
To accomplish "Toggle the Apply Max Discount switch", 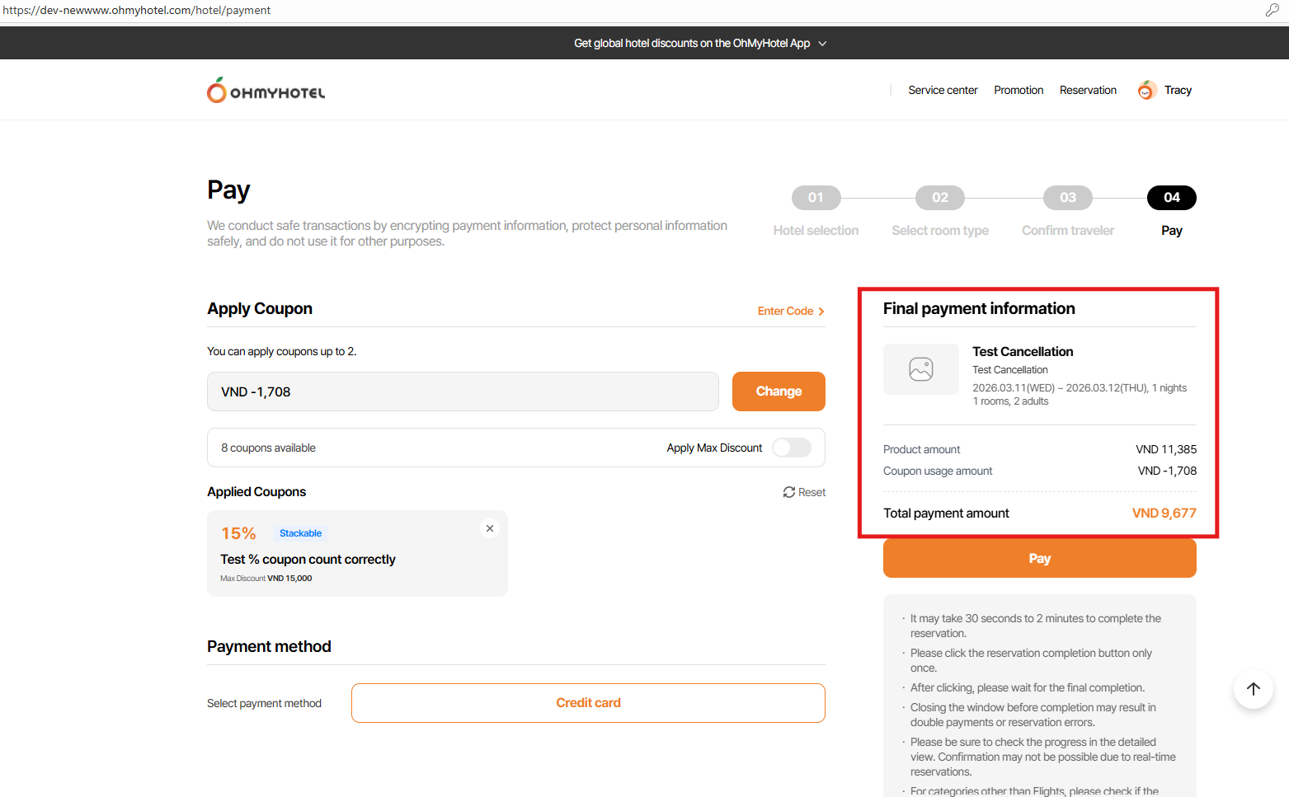I will [x=792, y=448].
